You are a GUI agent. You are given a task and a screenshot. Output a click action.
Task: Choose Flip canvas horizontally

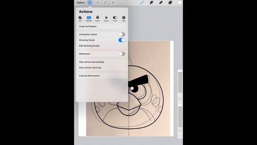click(102, 62)
